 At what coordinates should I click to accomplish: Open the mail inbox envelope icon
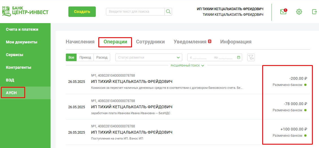pos(283,12)
